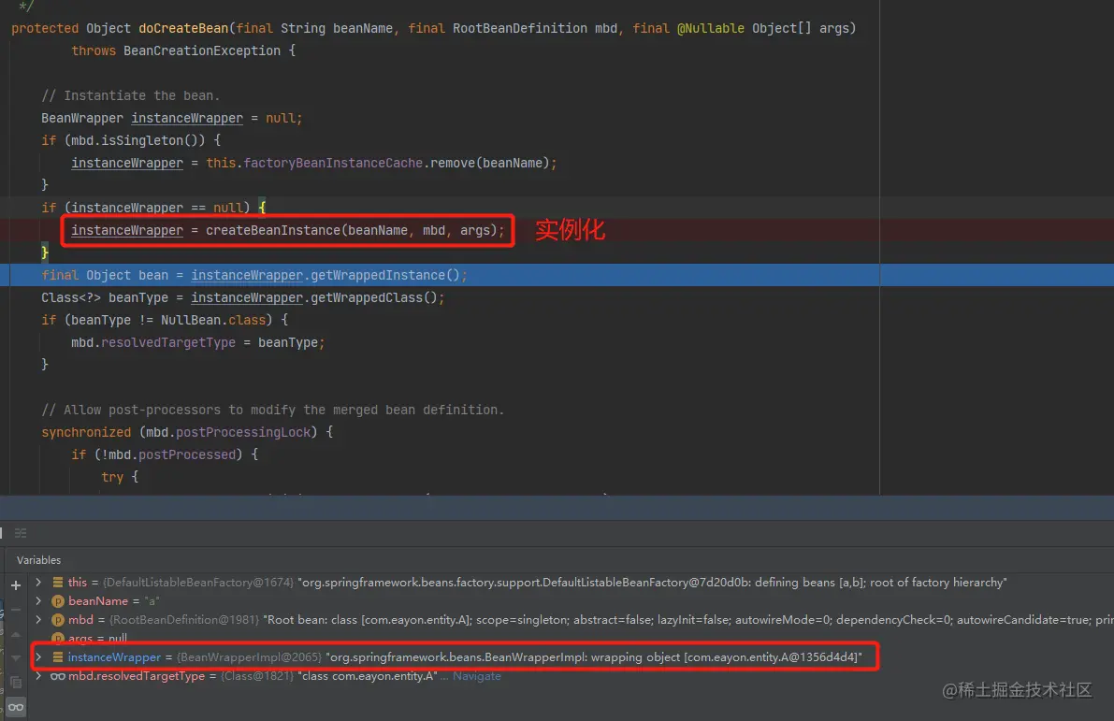The image size is (1114, 721).
Task: Click the object icon beside 'this' variable
Action: click(x=58, y=583)
